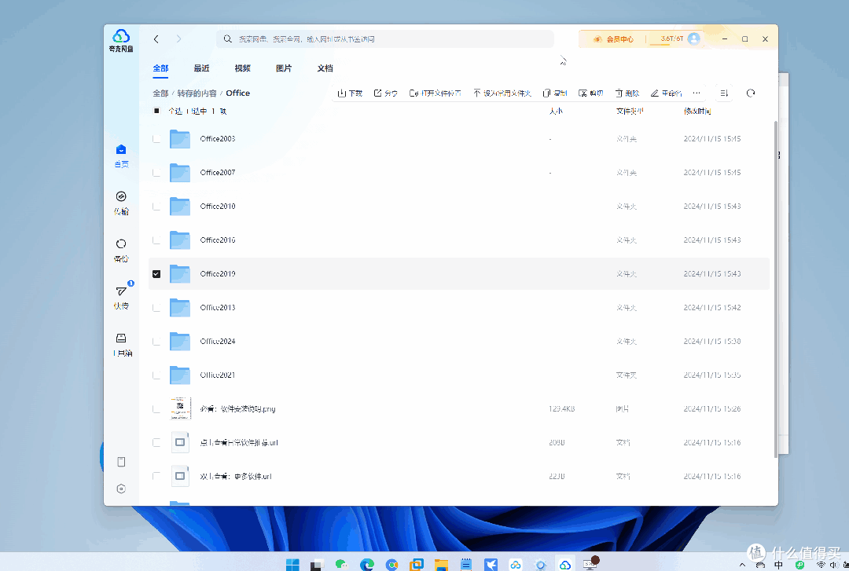The height and width of the screenshot is (571, 849).
Task: Go back with the left arrow
Action: pos(156,39)
